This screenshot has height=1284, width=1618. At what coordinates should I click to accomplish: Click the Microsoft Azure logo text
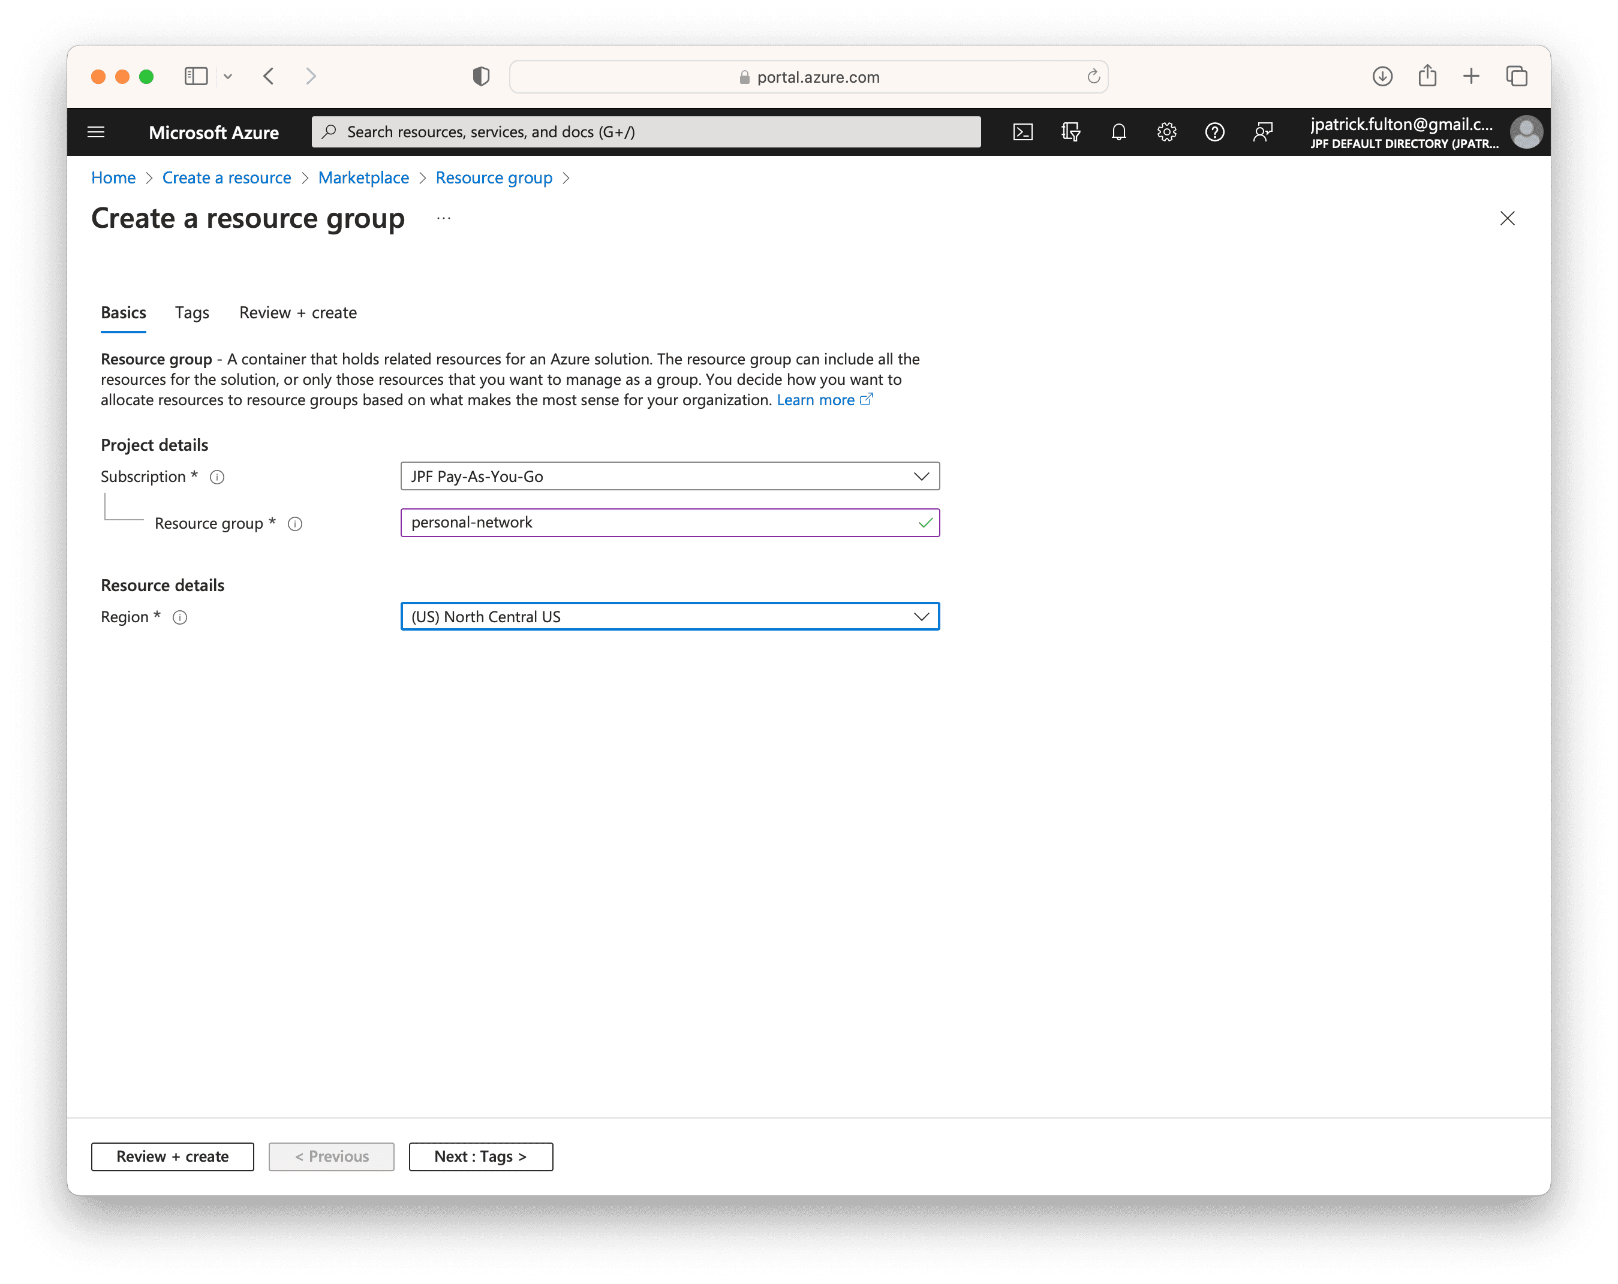click(213, 132)
